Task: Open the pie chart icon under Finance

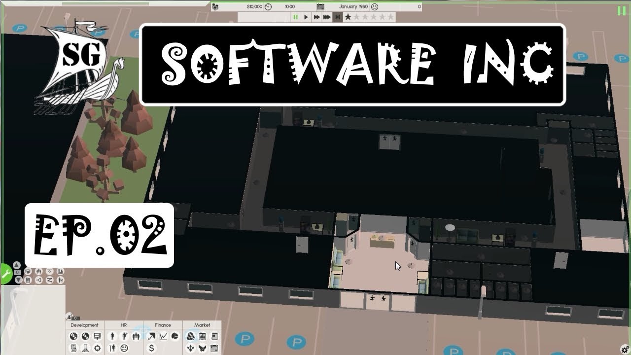Action: pos(175,336)
